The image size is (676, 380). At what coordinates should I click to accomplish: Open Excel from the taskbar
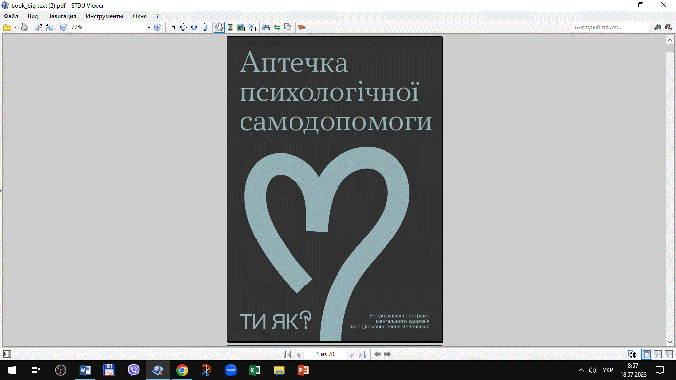[255, 370]
